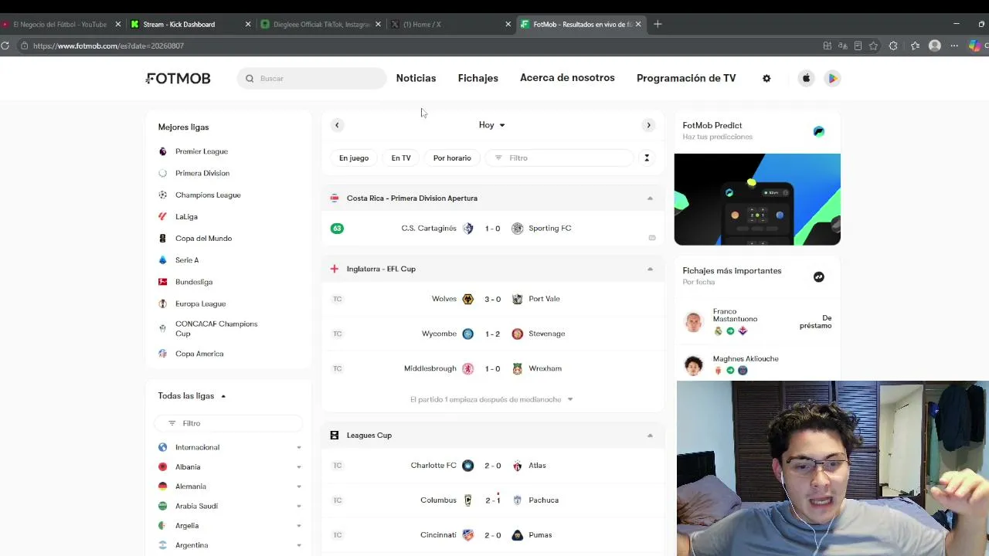Expand the Argelia leagues dropdown arrow
This screenshot has height=556, width=989.
pyautogui.click(x=299, y=526)
